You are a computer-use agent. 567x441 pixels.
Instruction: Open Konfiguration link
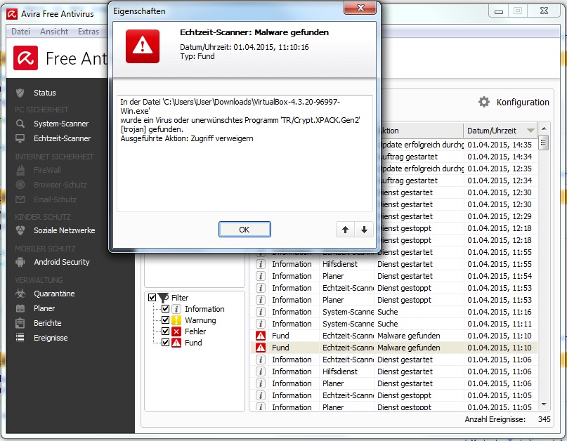(523, 103)
